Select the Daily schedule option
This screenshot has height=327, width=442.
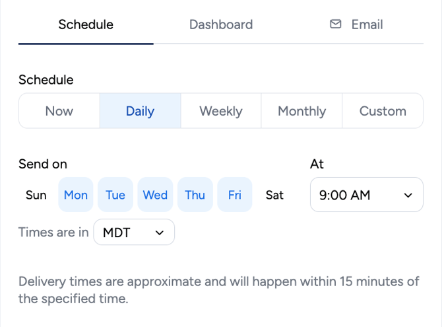click(140, 111)
